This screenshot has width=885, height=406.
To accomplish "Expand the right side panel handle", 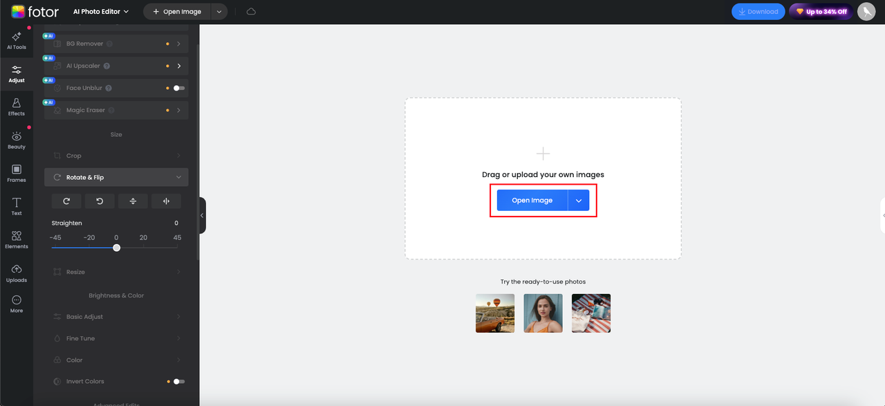I will (882, 216).
